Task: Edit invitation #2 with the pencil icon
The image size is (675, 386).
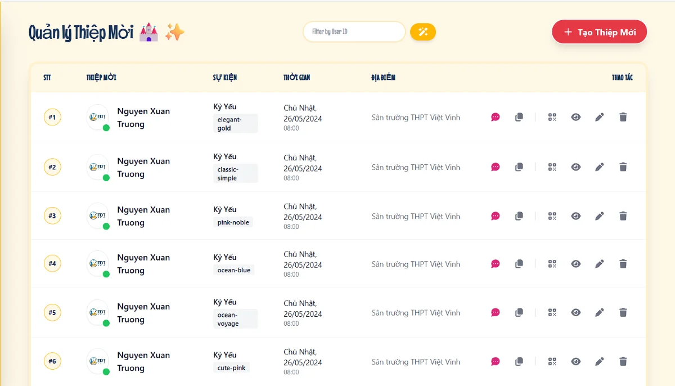Action: (x=599, y=167)
